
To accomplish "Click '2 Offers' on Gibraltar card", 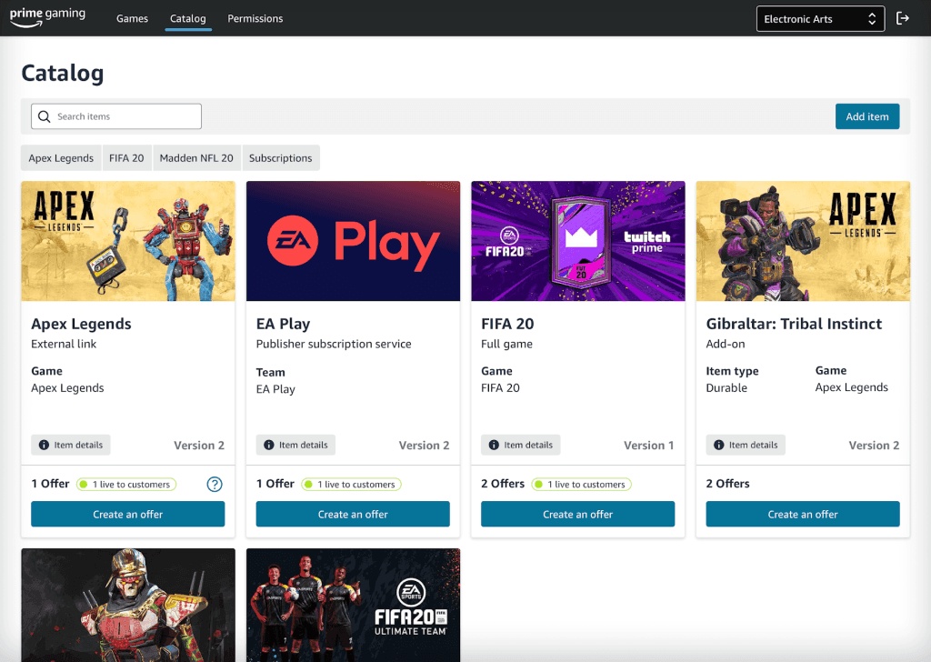I will (x=728, y=484).
